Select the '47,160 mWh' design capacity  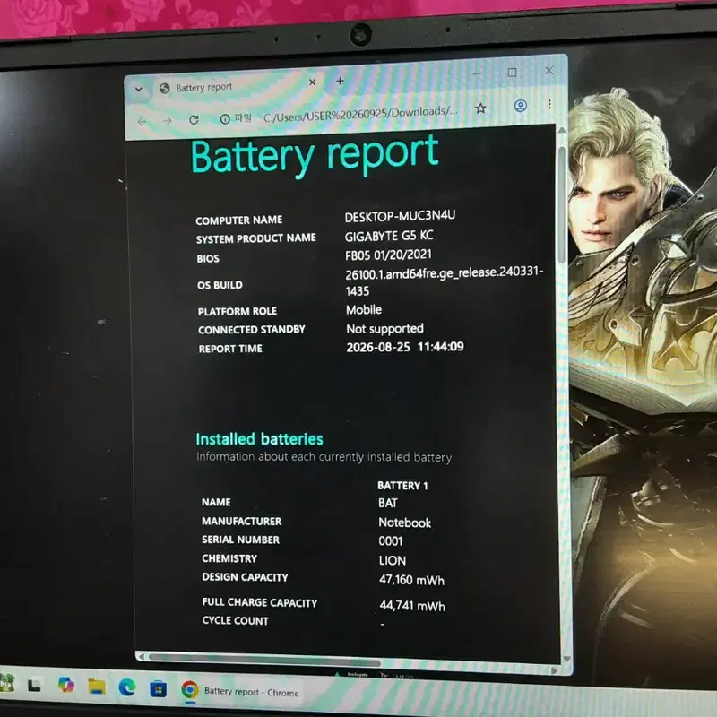click(411, 580)
